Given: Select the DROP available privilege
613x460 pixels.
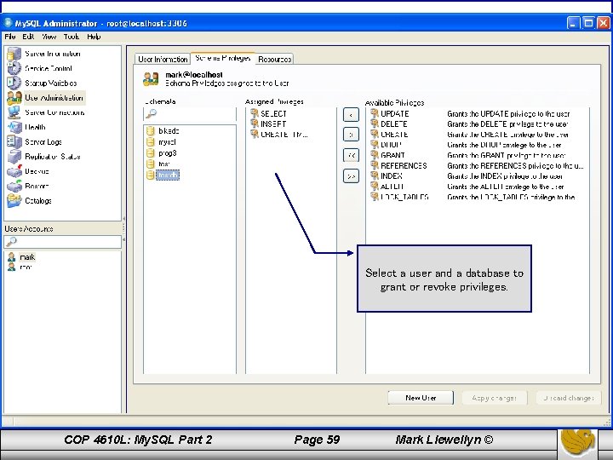Looking at the screenshot, I should point(392,145).
